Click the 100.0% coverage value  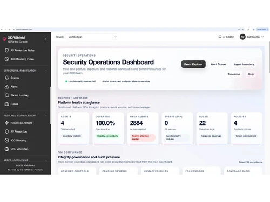tap(105, 123)
